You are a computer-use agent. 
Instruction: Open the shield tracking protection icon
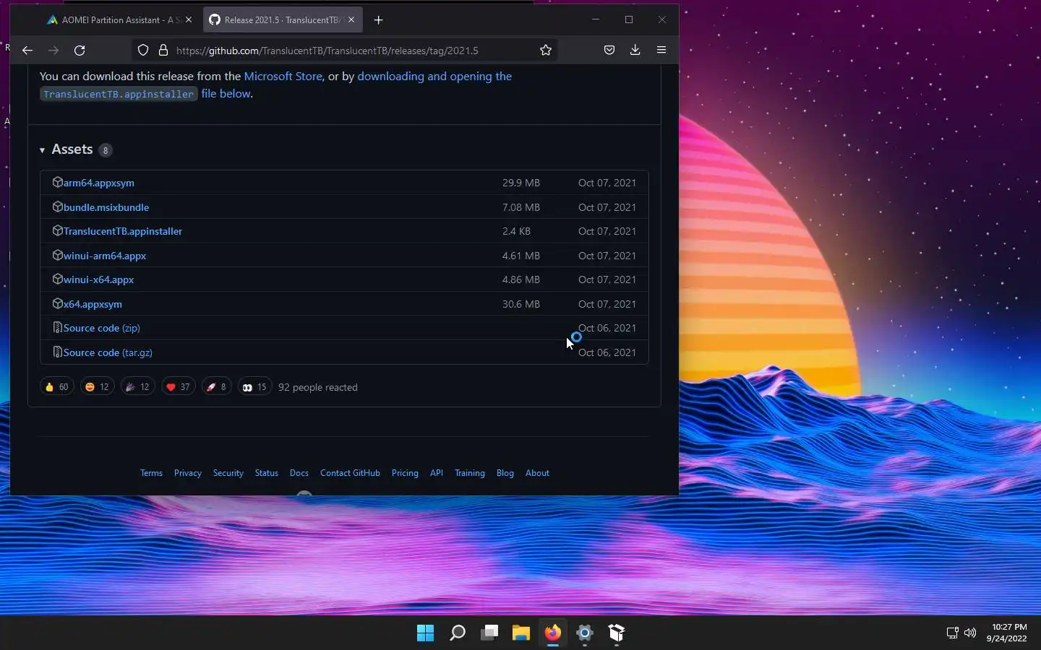[143, 51]
